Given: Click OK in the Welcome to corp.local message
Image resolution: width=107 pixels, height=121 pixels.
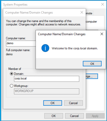Looking at the screenshot, I should pos(92,64).
